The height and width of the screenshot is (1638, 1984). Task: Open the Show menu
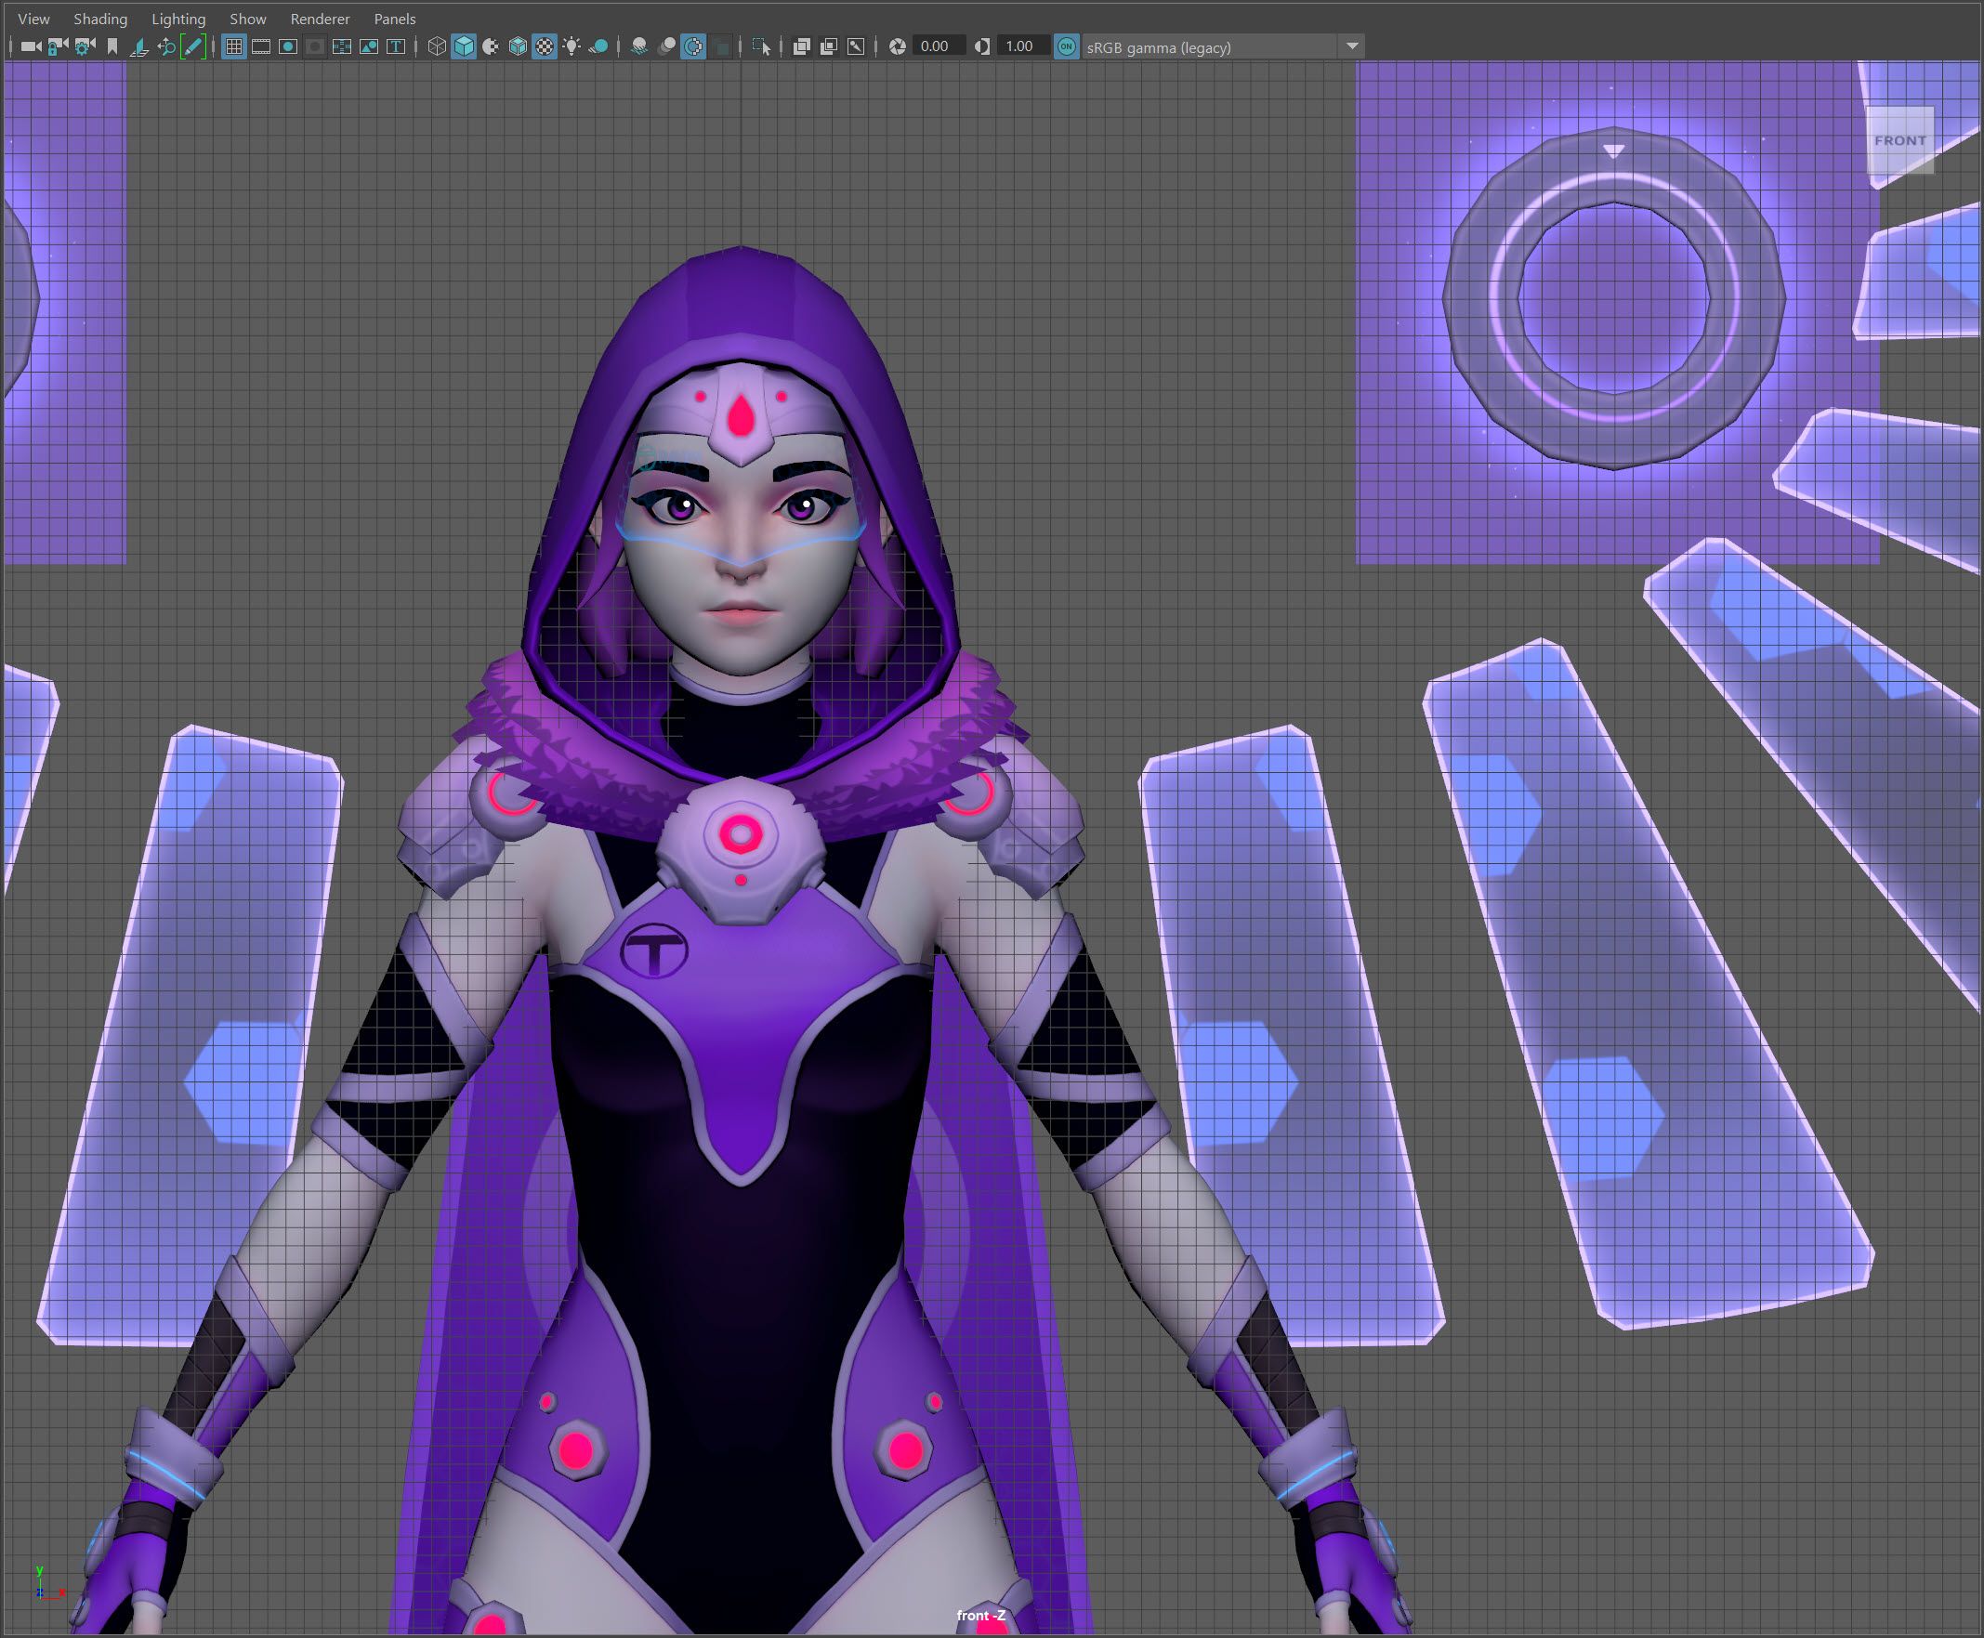(247, 19)
